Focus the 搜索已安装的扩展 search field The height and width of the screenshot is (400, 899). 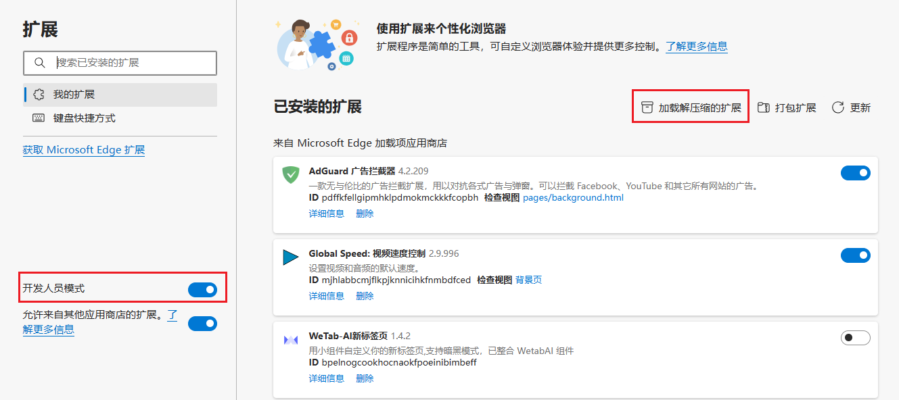pos(120,63)
